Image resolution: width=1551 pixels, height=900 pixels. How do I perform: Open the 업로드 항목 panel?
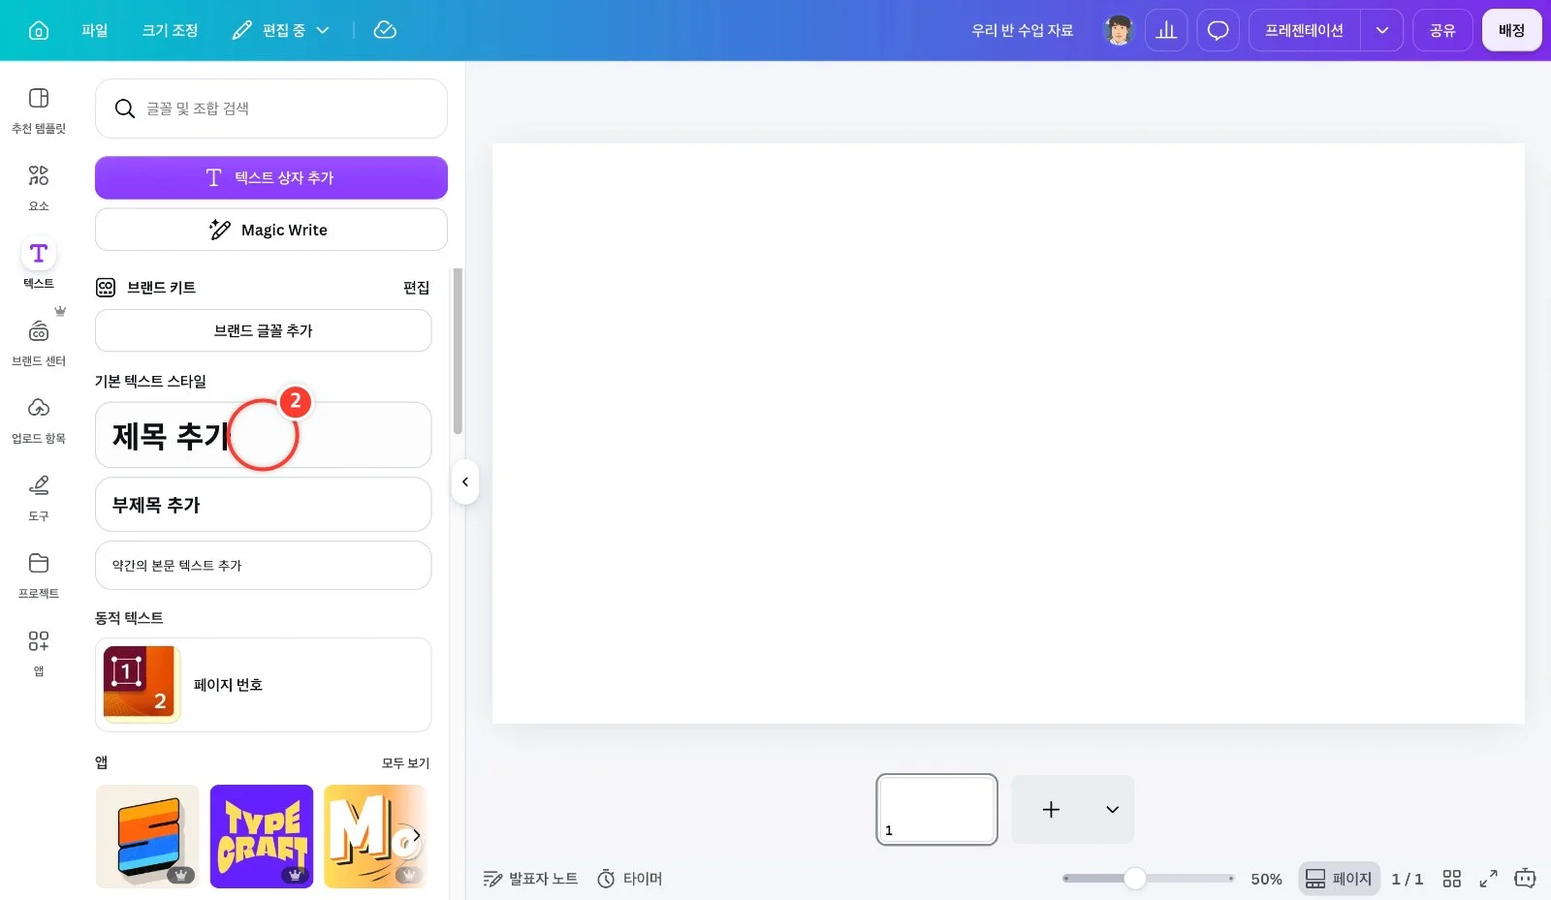[39, 419]
